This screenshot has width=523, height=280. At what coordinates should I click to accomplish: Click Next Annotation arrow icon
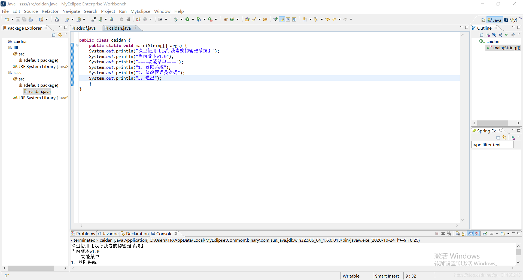(x=305, y=19)
